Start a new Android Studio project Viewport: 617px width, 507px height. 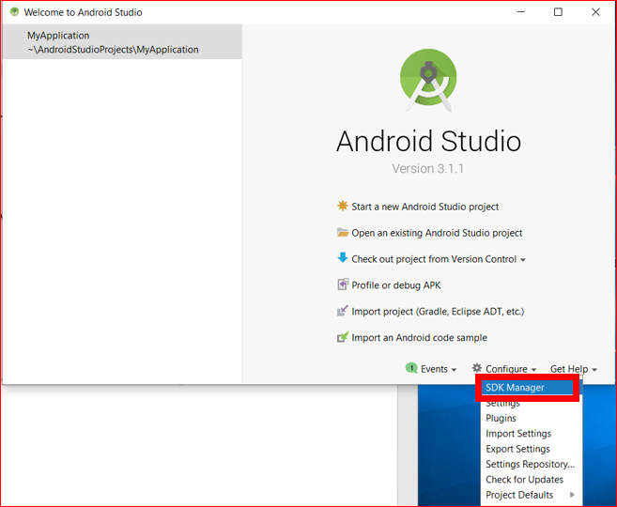(x=425, y=207)
